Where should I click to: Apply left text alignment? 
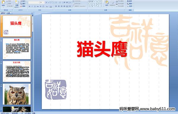56,7
